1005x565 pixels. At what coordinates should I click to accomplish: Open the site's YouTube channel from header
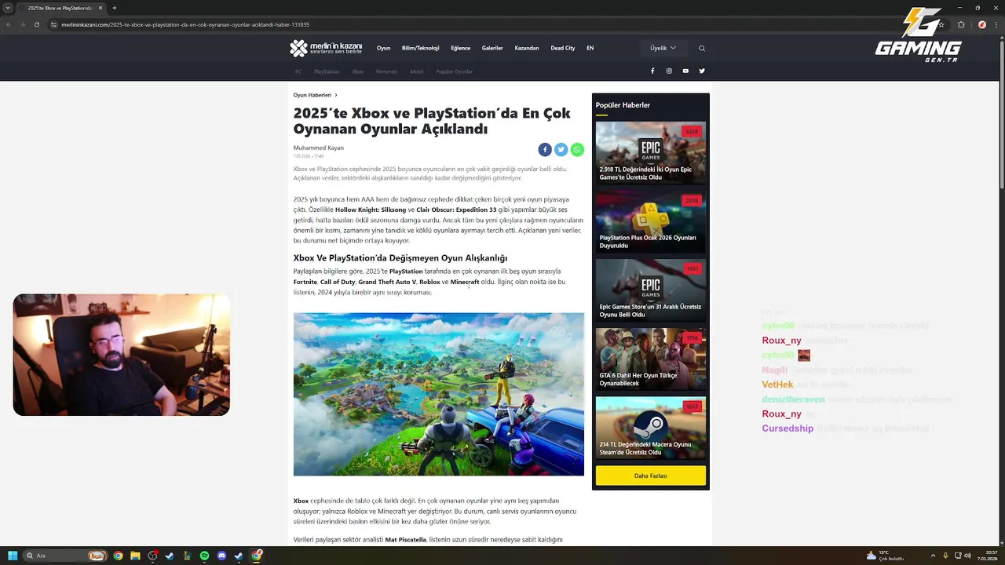click(x=685, y=71)
